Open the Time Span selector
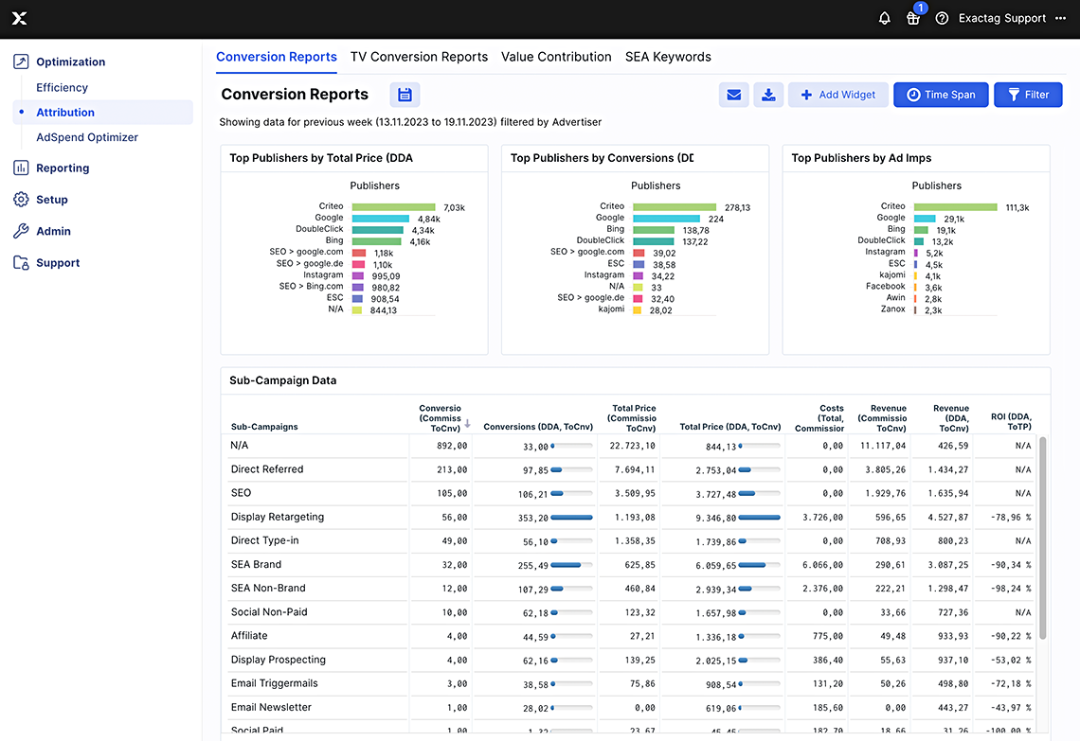This screenshot has height=741, width=1080. (941, 95)
